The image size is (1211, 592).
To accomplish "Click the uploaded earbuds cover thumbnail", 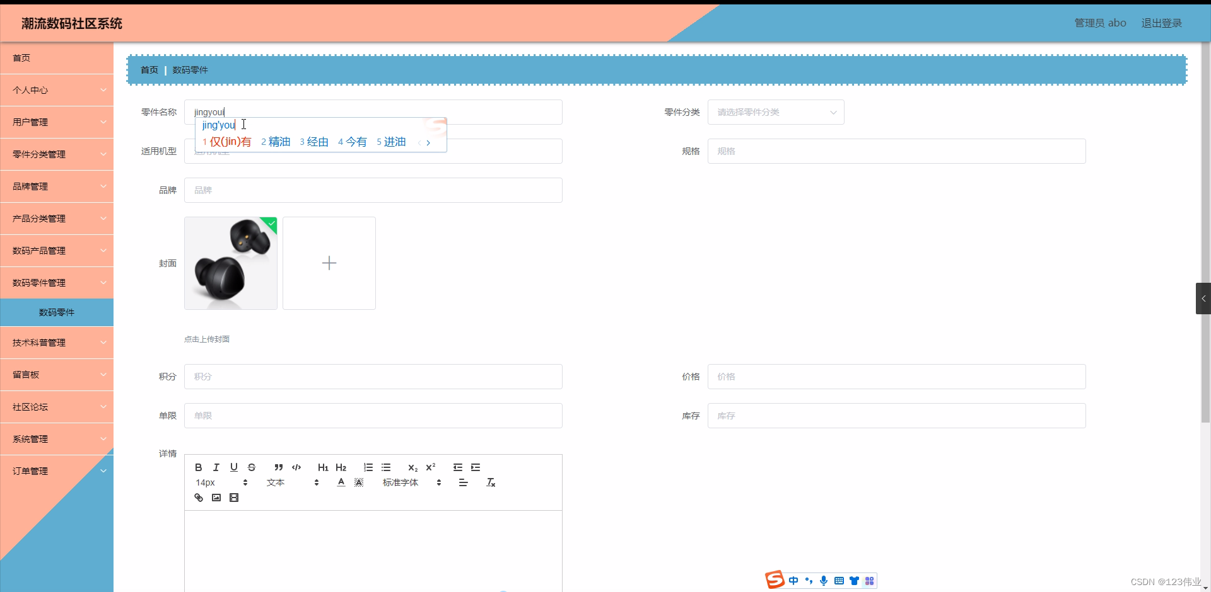I will coord(231,263).
